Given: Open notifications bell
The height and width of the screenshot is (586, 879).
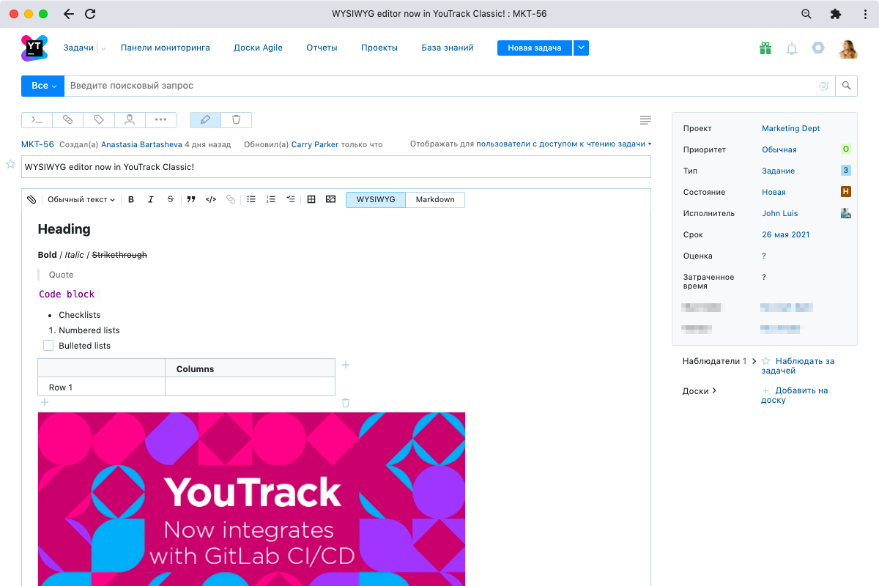Looking at the screenshot, I should click(792, 48).
